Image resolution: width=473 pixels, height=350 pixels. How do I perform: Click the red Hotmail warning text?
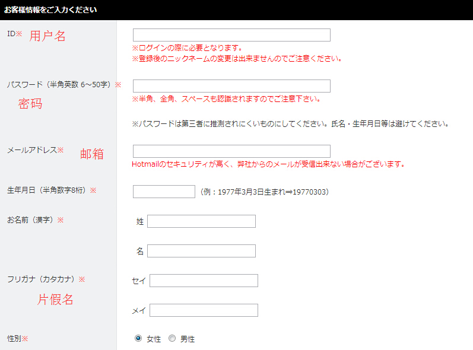(x=268, y=164)
